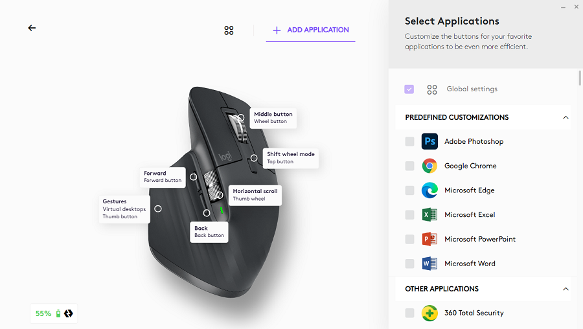
Task: Check the Microsoft Word checkbox
Action: click(409, 264)
